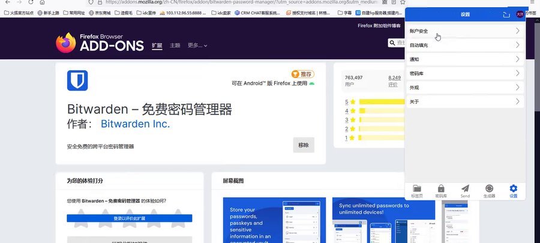Screen dimensions: 540x243
Task: Open the tracking protection shield icon
Action: [91, 2]
